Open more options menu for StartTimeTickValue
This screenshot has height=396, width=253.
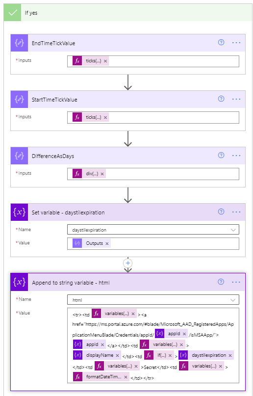(236, 99)
